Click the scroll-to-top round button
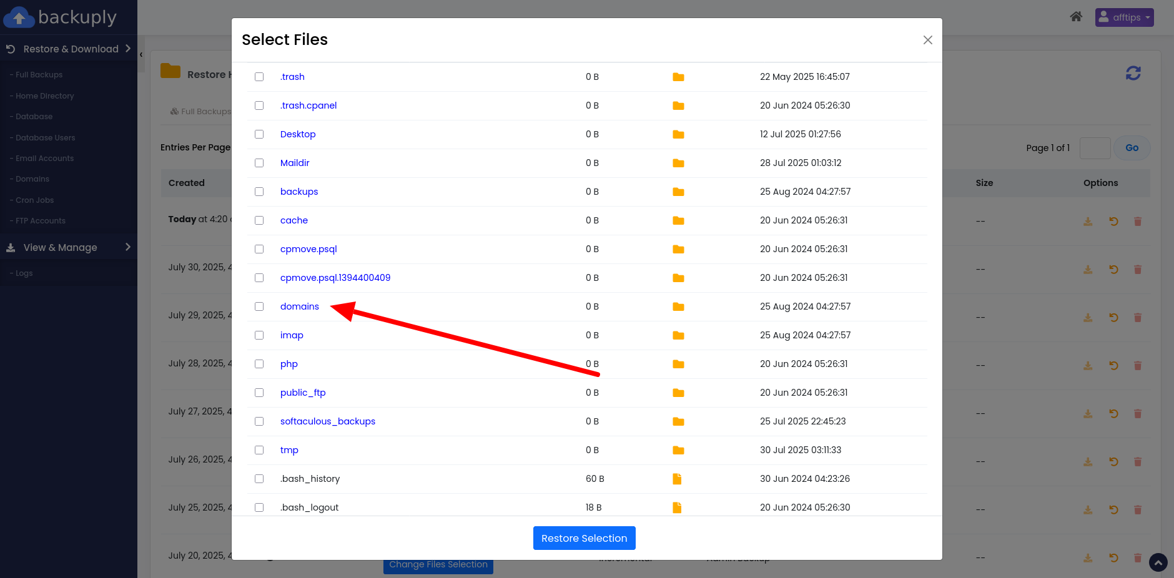Viewport: 1174px width, 578px height. [1158, 562]
